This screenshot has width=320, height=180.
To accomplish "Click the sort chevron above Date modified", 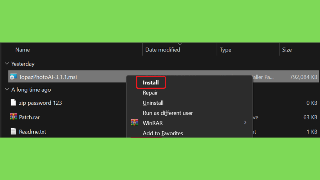I will 180,44.
